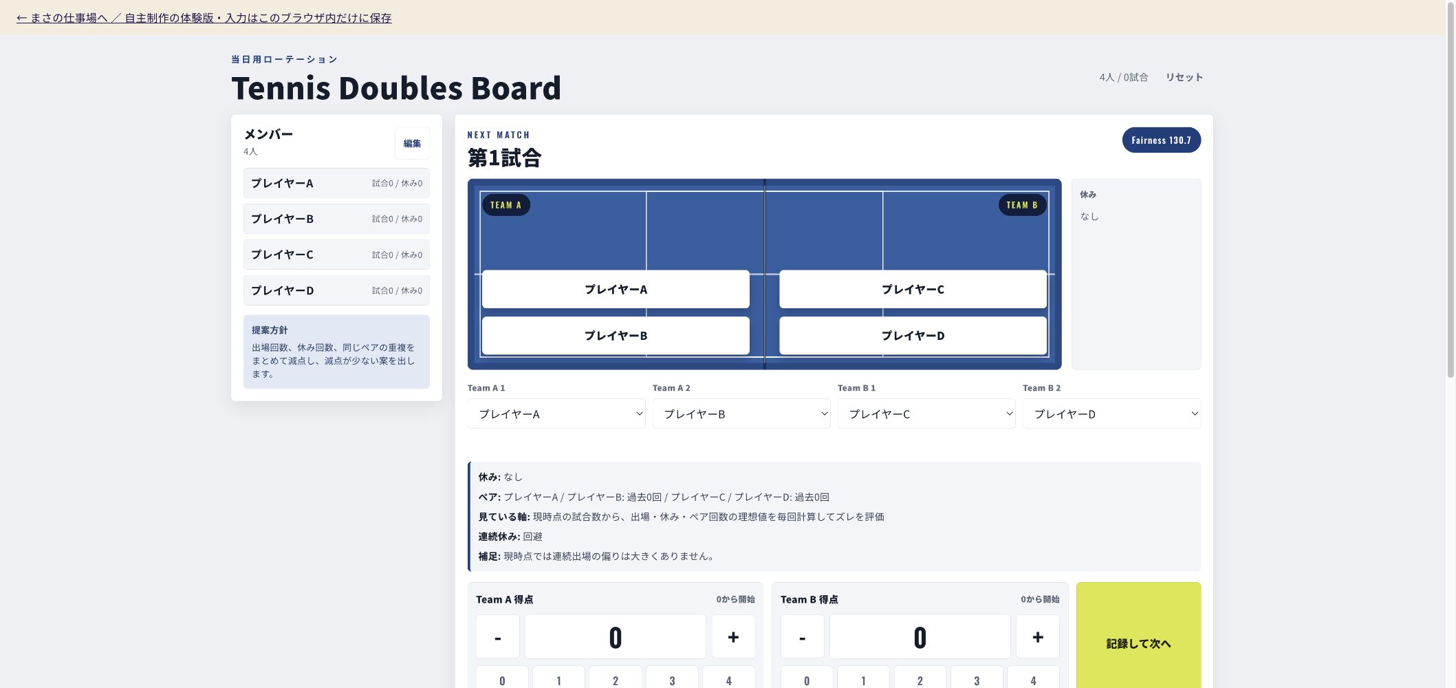Set Team B score to 1
This screenshot has width=1456, height=688.
pyautogui.click(x=863, y=678)
